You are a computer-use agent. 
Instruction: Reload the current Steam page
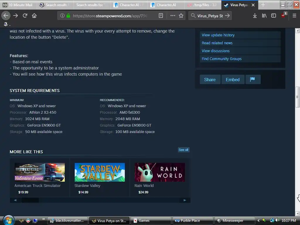tap(25, 16)
